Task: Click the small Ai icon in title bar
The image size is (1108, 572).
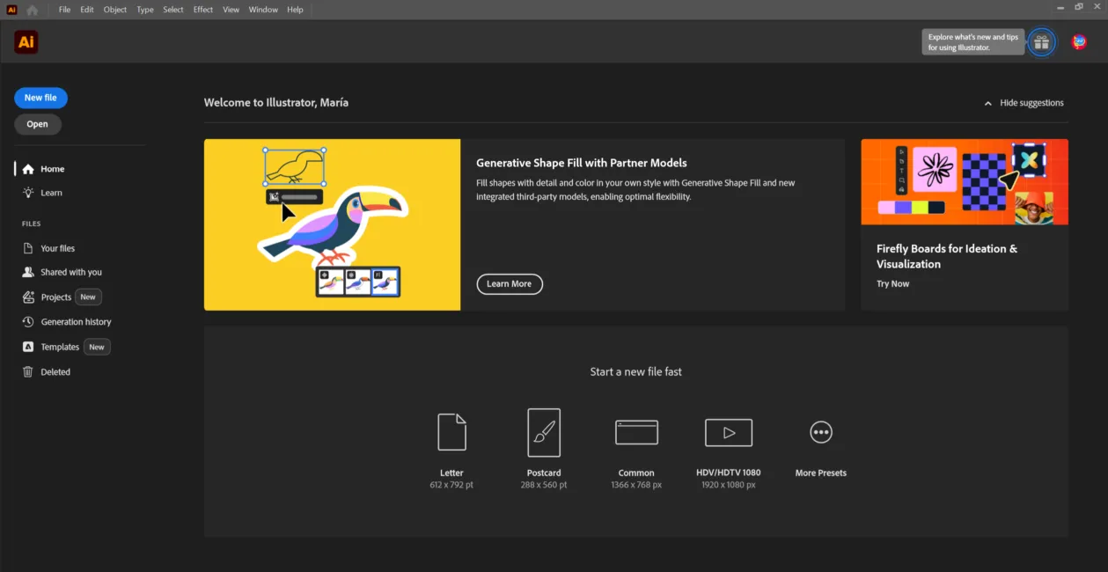Action: click(11, 10)
